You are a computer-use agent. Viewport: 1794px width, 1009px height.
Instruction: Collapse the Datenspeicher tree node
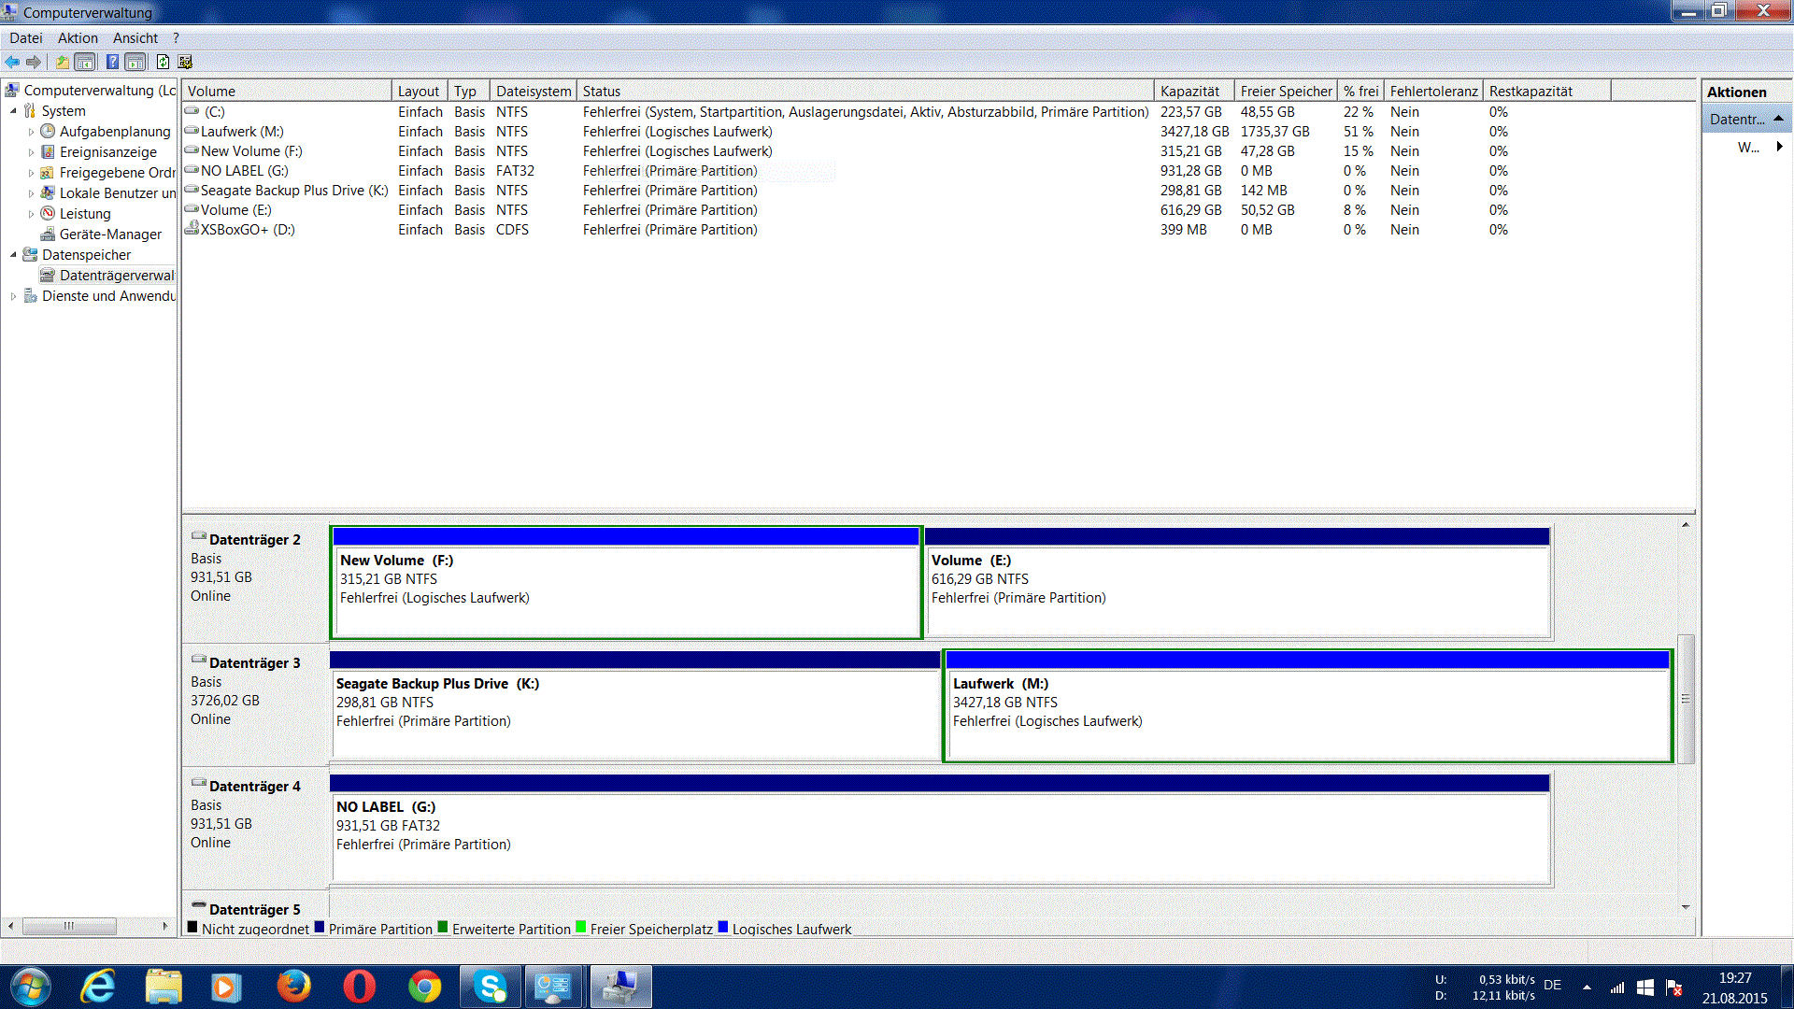tap(13, 255)
